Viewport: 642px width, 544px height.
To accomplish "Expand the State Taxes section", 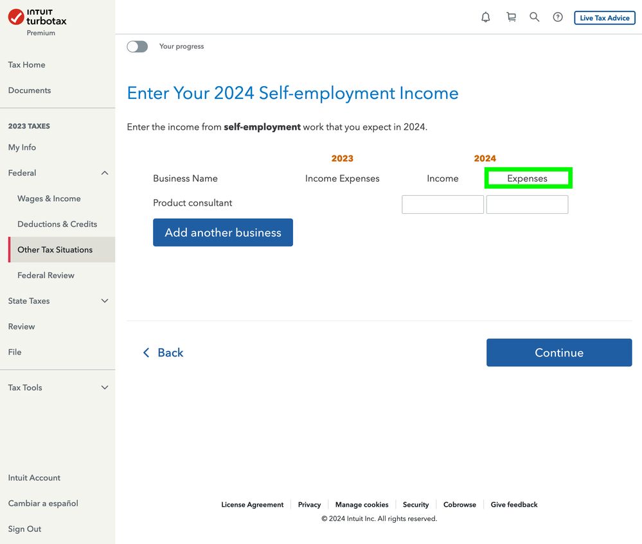I will tap(104, 301).
